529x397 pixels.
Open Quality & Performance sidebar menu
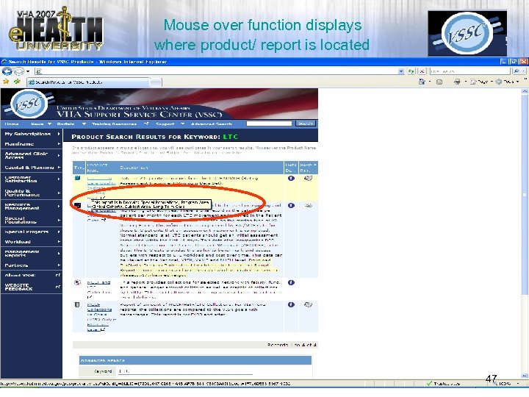pyautogui.click(x=32, y=193)
